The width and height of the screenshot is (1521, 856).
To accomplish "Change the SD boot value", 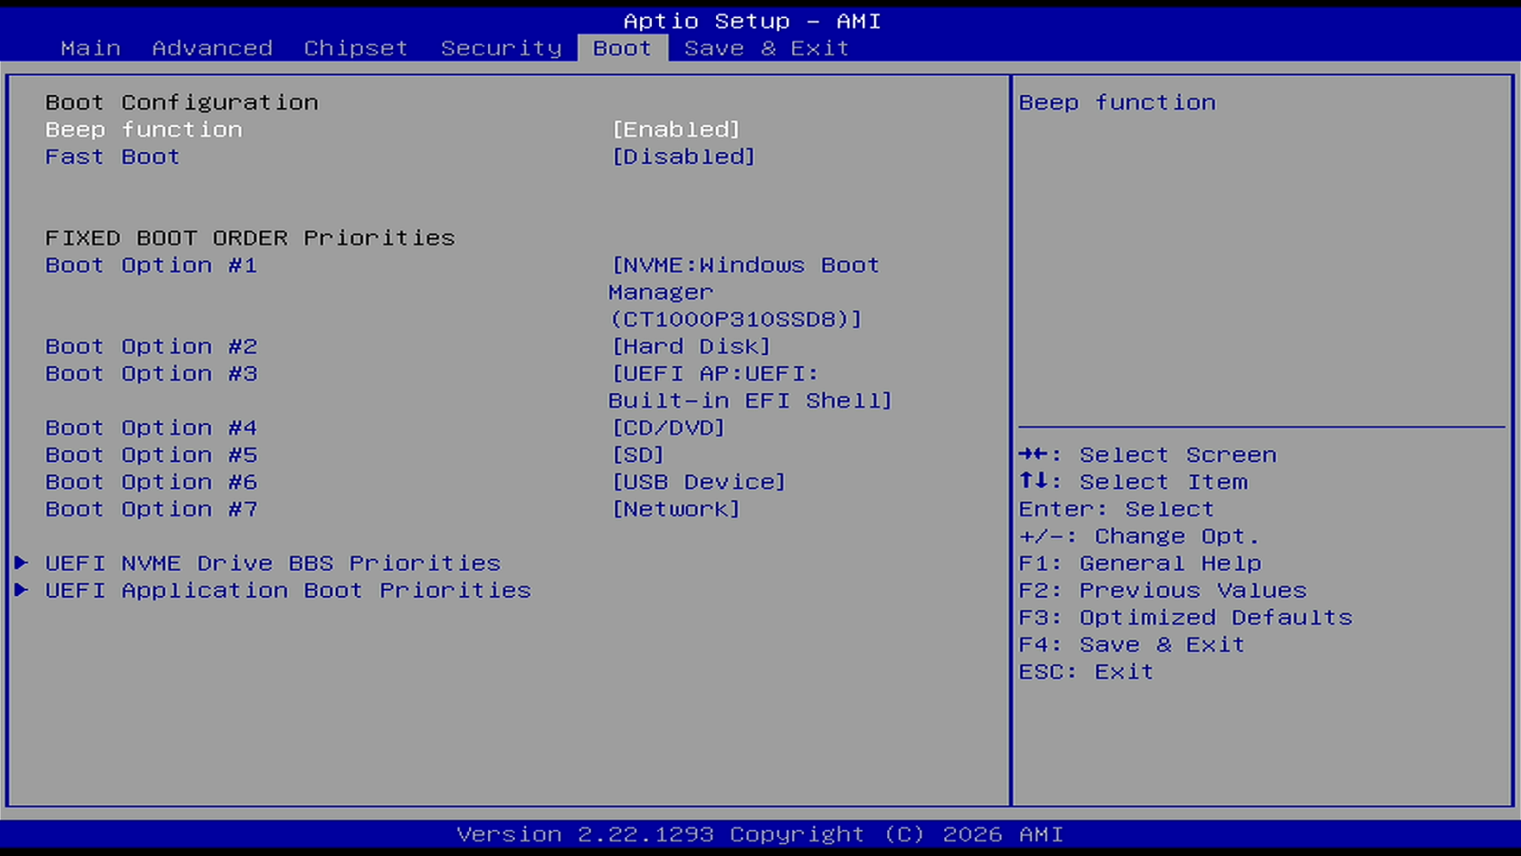I will [x=637, y=456].
